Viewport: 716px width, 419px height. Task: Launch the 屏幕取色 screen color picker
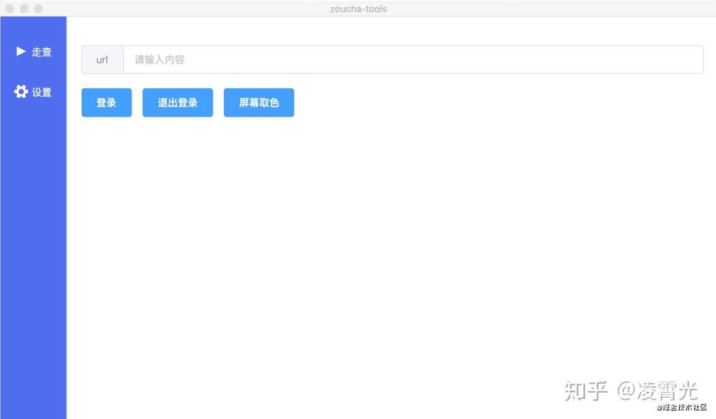click(x=259, y=103)
